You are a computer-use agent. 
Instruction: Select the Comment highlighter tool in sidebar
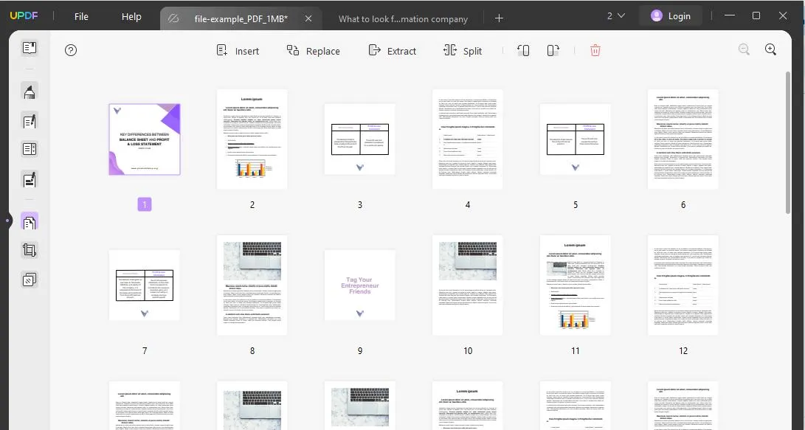pyautogui.click(x=30, y=91)
